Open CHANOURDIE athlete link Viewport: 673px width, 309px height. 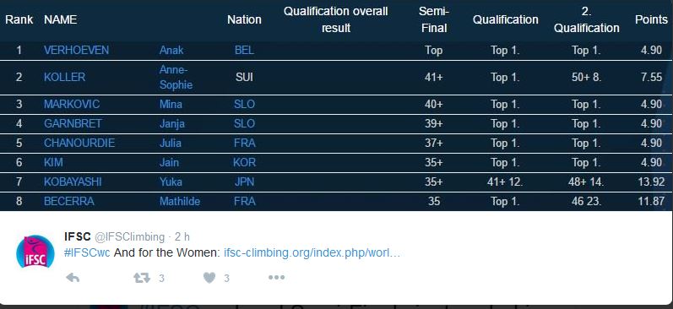(79, 143)
